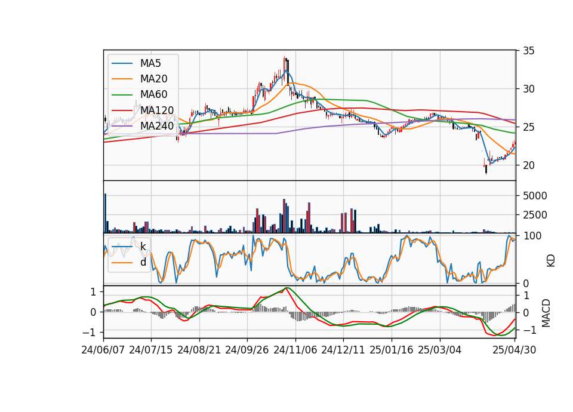Click the MA240 legend label

click(x=157, y=126)
